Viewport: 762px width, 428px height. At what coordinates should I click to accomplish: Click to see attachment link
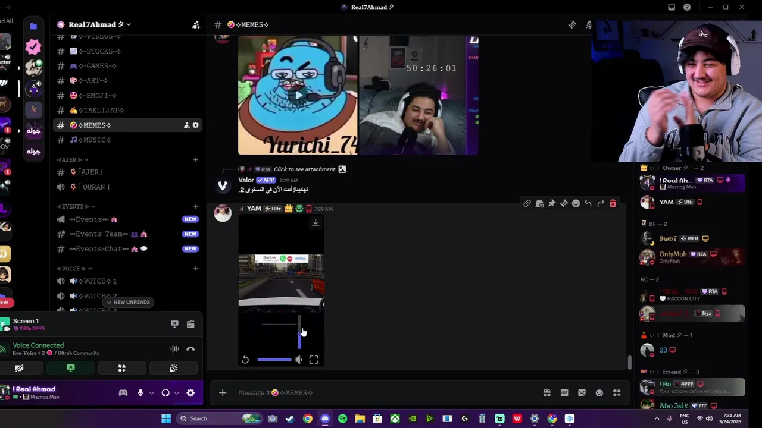click(x=304, y=169)
